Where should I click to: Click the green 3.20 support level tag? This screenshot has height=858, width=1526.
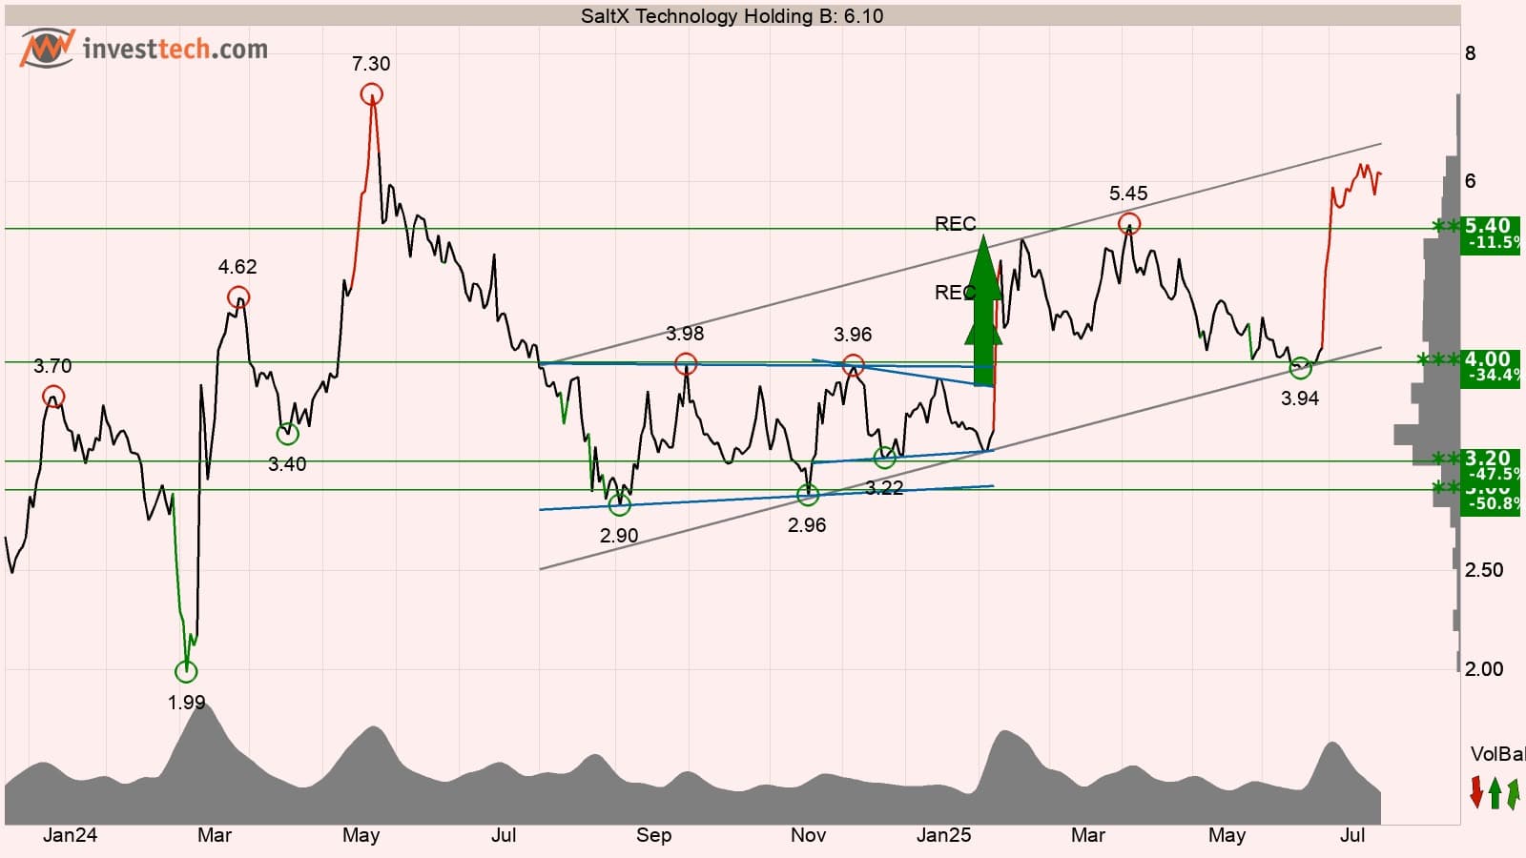pyautogui.click(x=1492, y=466)
